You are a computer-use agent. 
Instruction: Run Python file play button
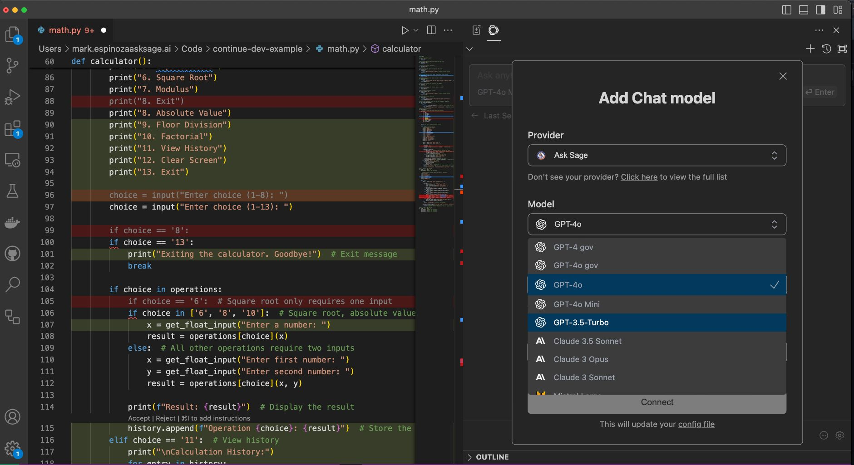point(405,30)
